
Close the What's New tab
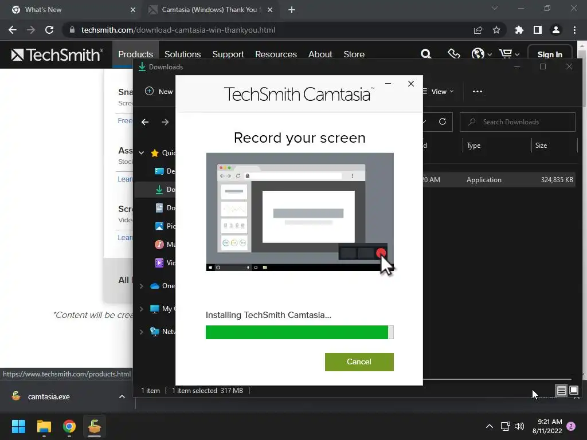(x=133, y=10)
